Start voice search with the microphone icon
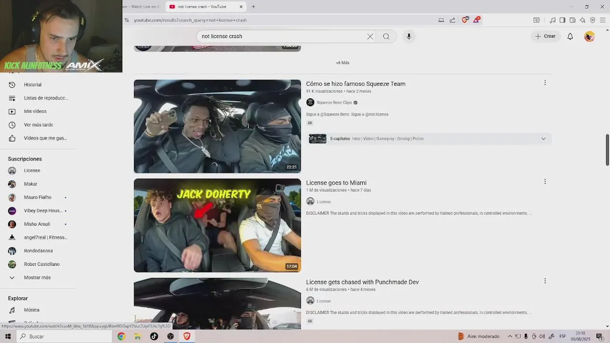Image resolution: width=610 pixels, height=343 pixels. [408, 36]
